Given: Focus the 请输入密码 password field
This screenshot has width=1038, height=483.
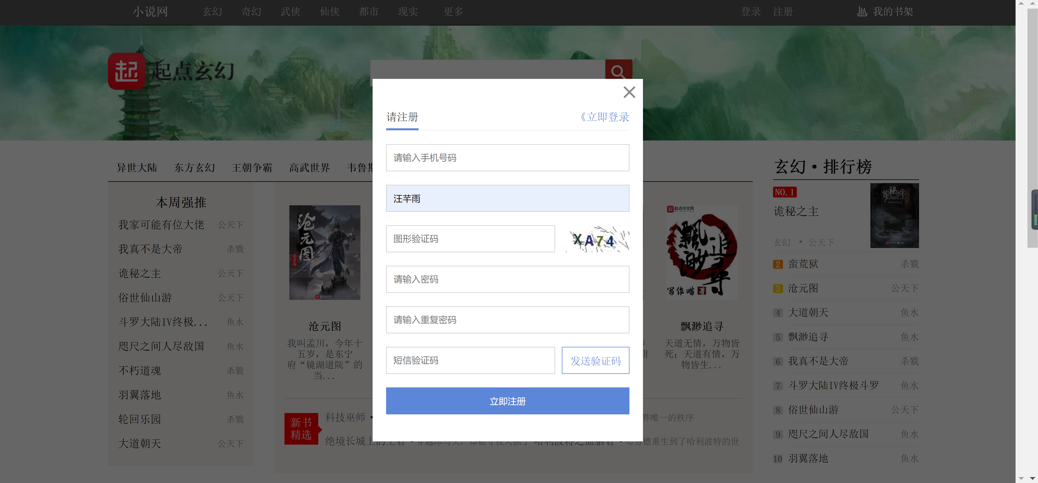Looking at the screenshot, I should click(x=507, y=279).
